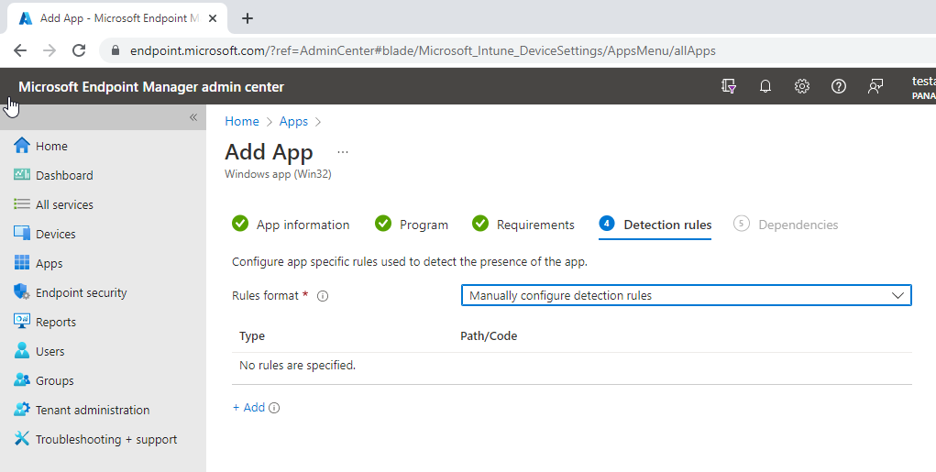
Task: Open Tenant administration in sidebar
Action: pos(92,410)
